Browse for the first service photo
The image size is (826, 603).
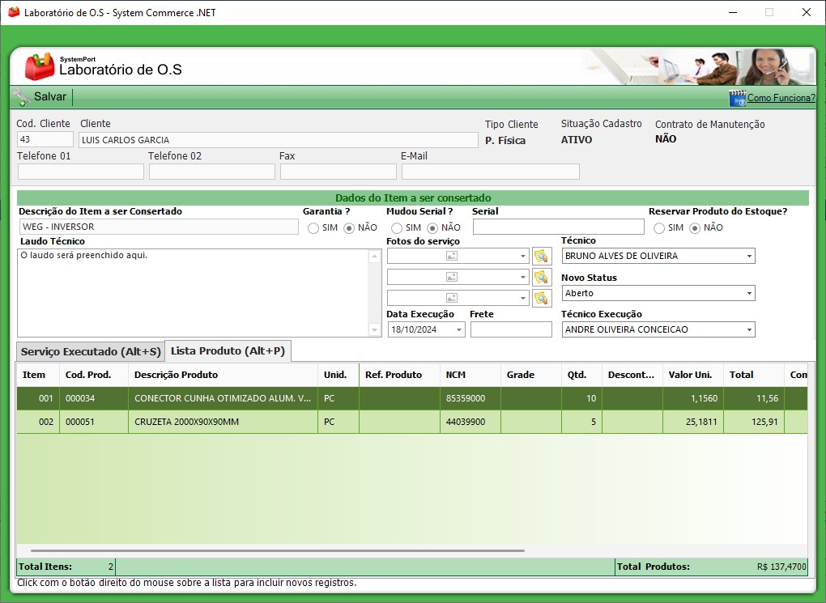click(x=542, y=256)
